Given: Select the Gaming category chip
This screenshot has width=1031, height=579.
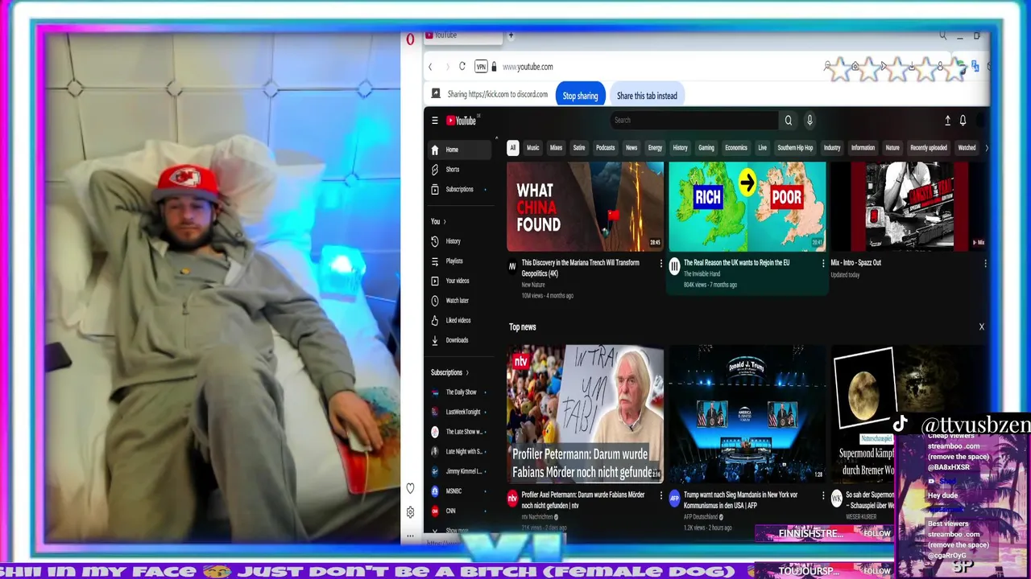Looking at the screenshot, I should pyautogui.click(x=706, y=148).
